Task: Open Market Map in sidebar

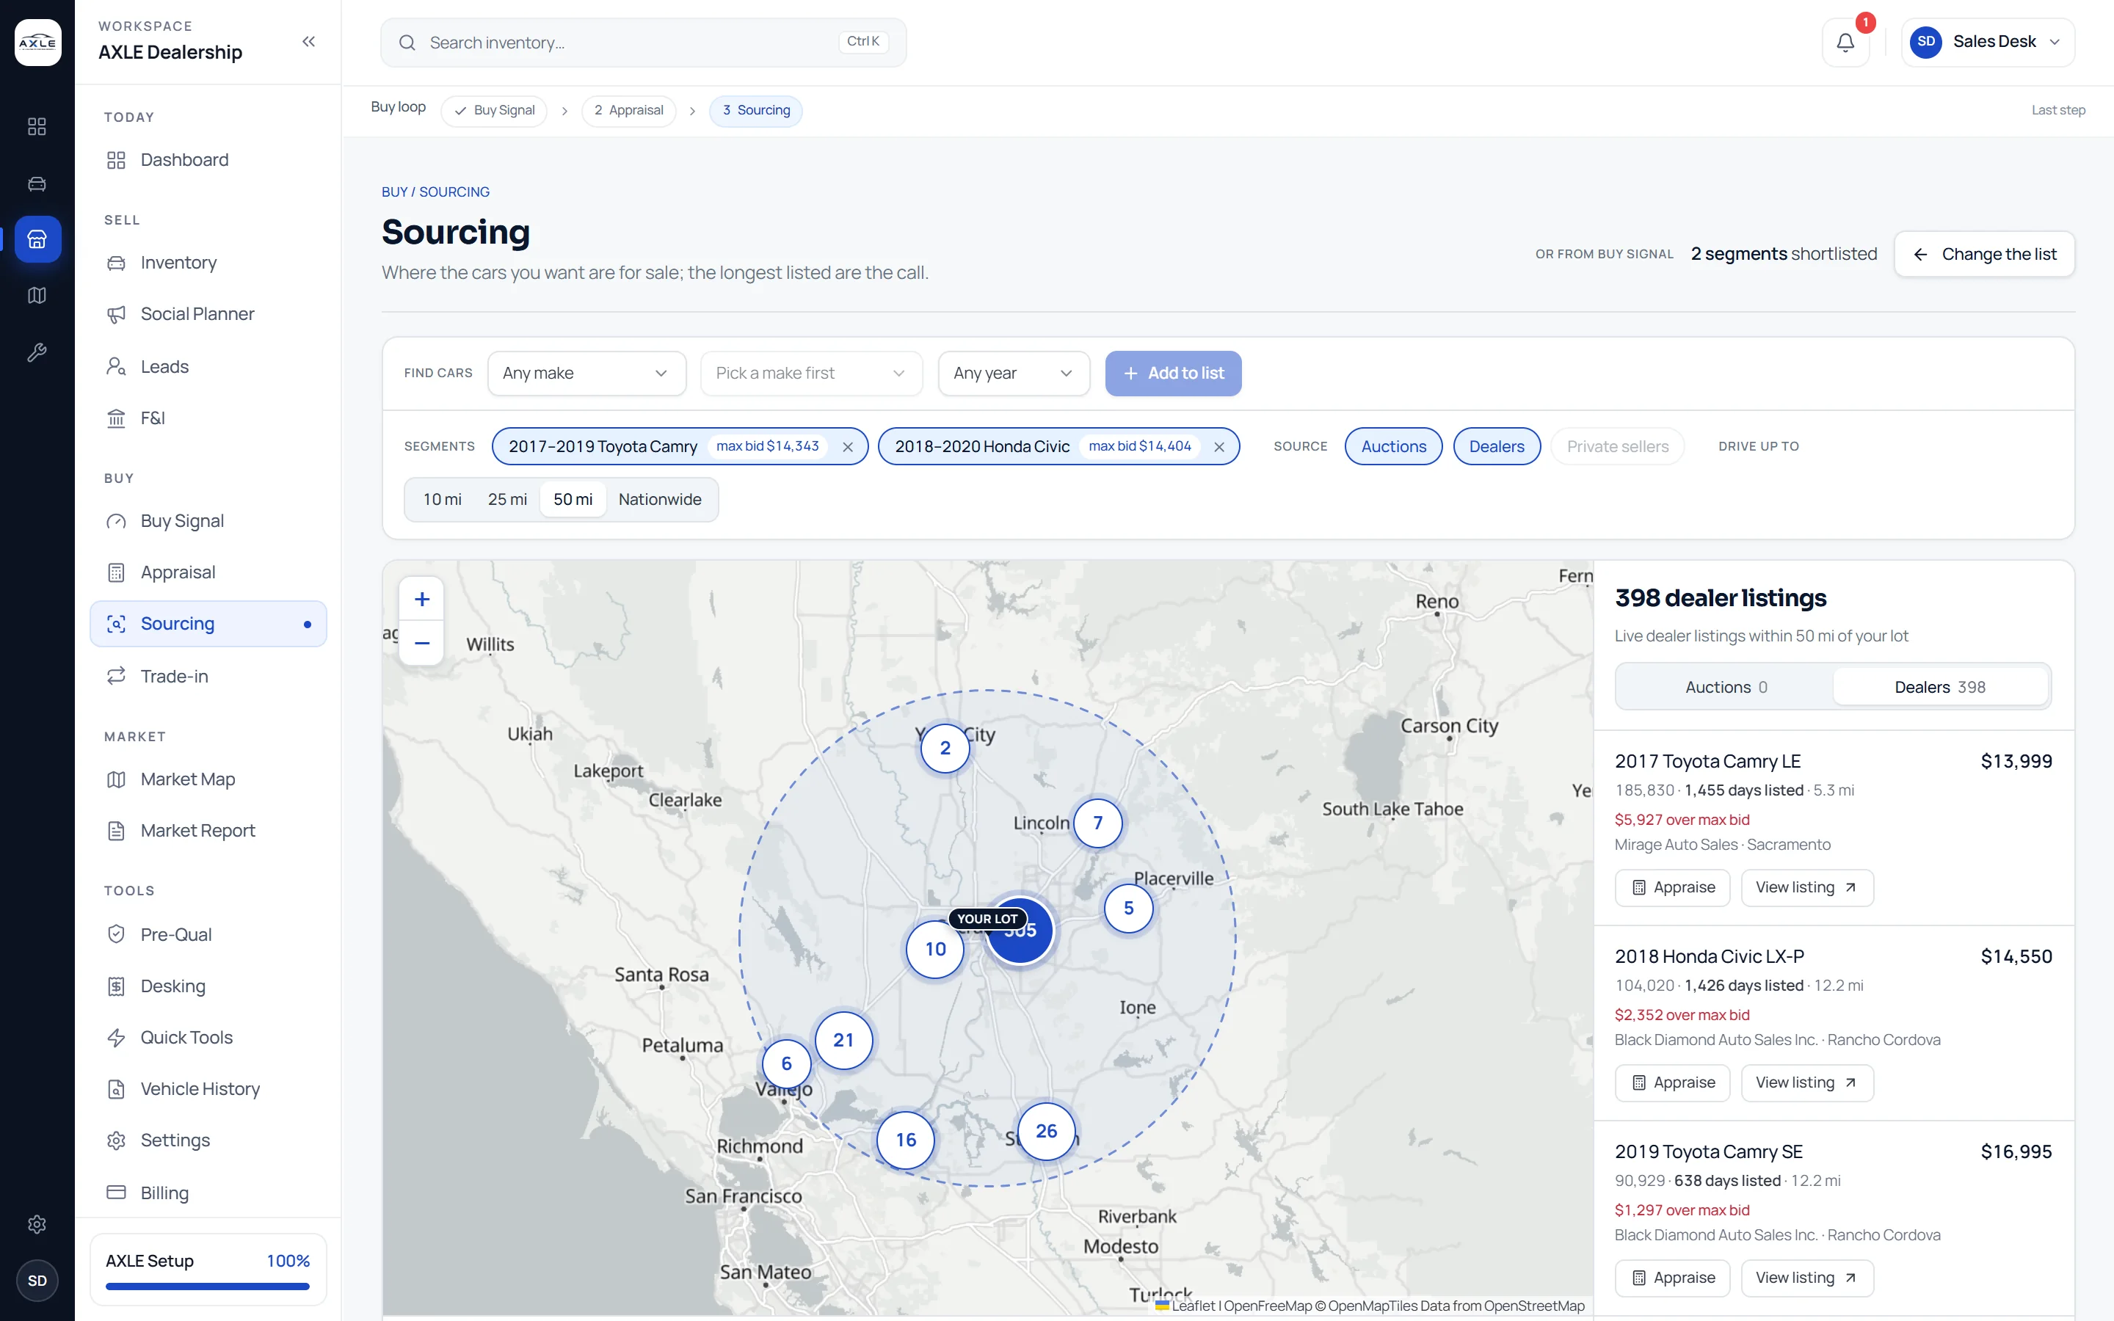Action: [208, 779]
